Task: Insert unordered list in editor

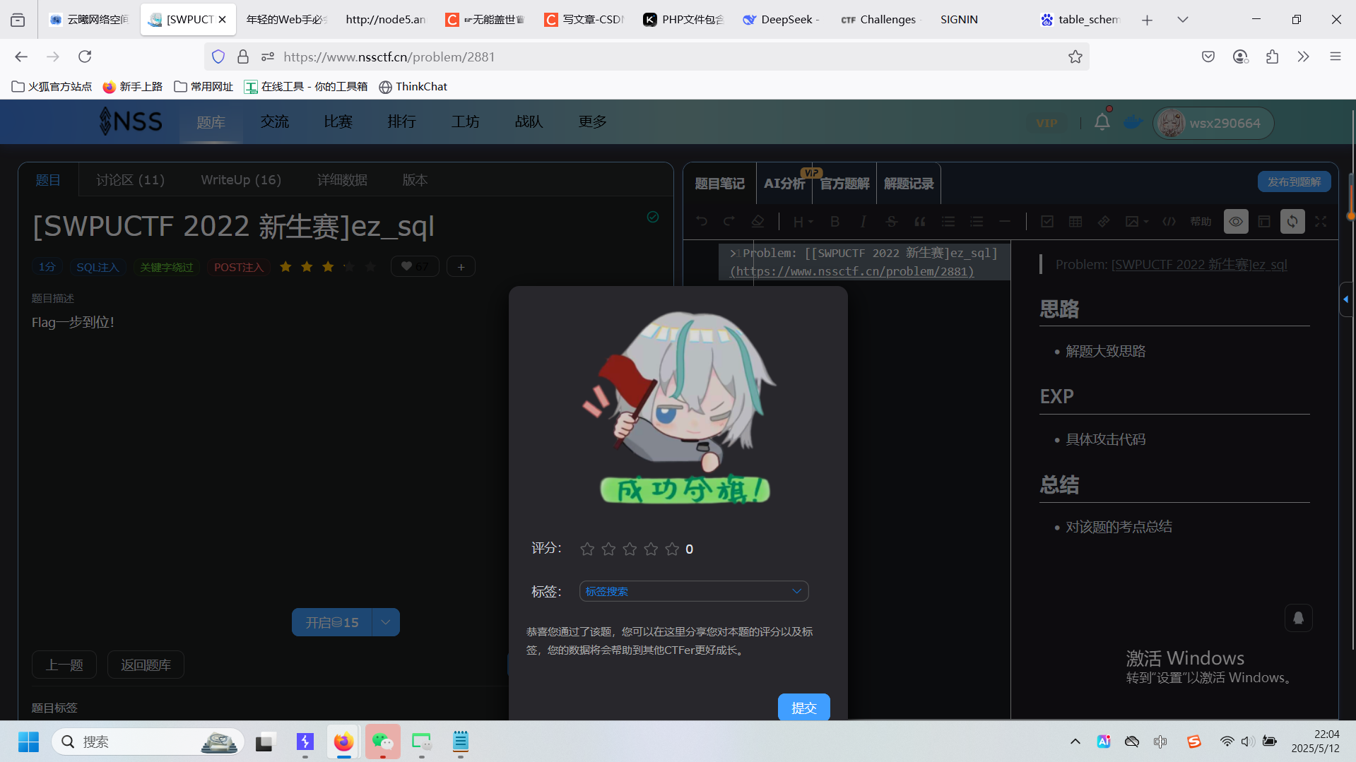Action: (948, 222)
